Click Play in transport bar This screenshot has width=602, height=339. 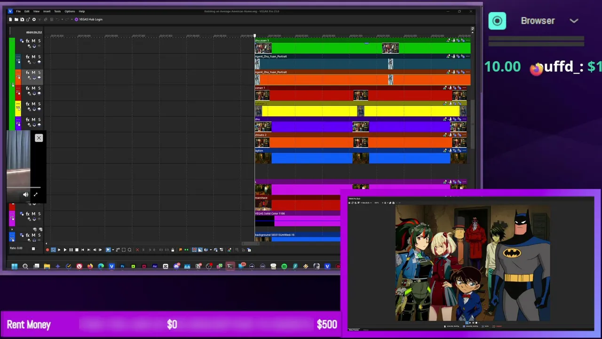point(65,250)
